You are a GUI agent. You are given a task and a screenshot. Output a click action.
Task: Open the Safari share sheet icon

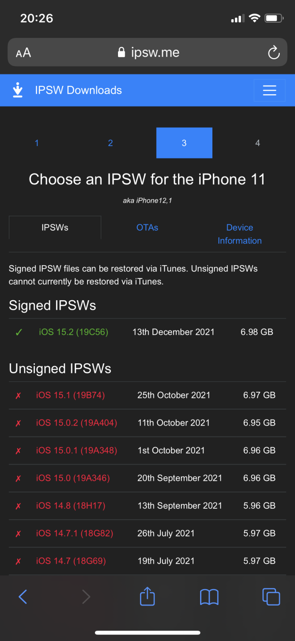pyautogui.click(x=147, y=597)
